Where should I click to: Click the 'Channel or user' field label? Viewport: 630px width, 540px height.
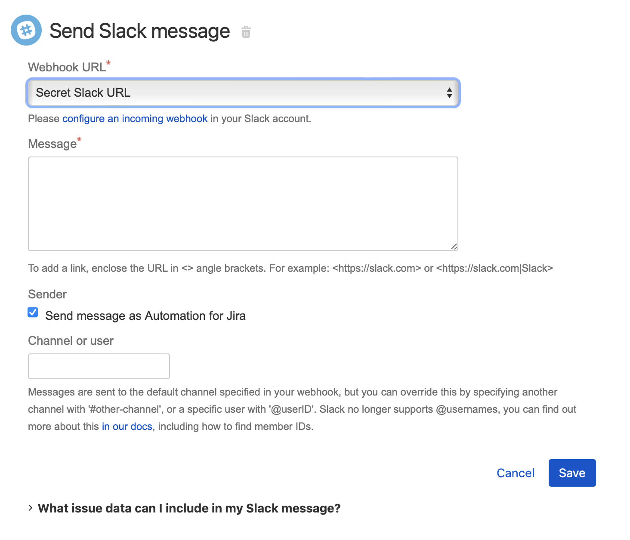(71, 341)
